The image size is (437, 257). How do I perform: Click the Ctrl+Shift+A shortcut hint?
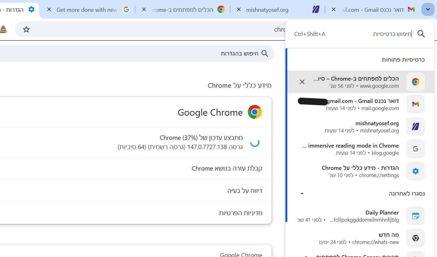pyautogui.click(x=310, y=34)
